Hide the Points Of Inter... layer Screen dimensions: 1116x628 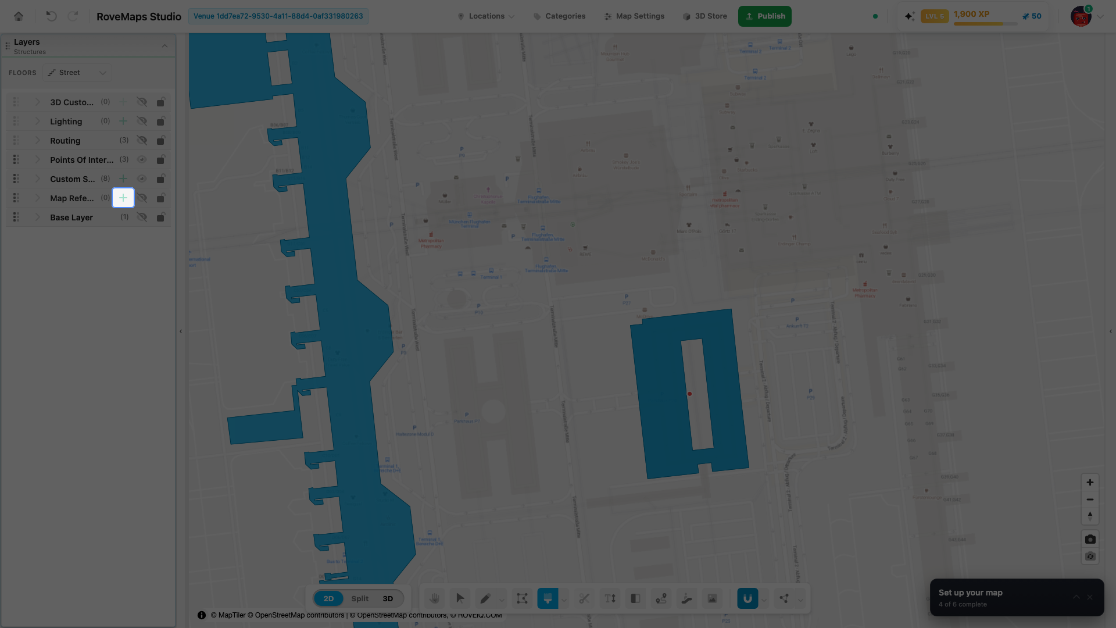click(x=142, y=159)
